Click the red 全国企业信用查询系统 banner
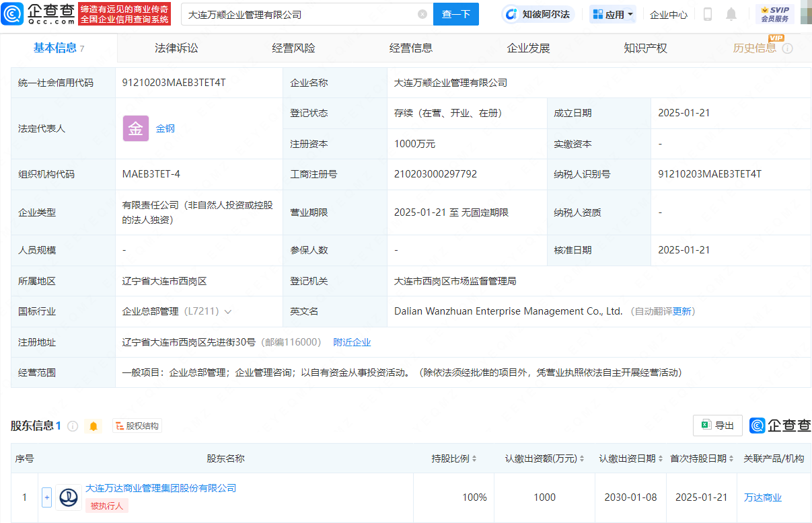 tap(124, 14)
